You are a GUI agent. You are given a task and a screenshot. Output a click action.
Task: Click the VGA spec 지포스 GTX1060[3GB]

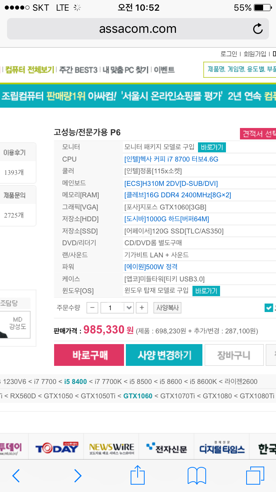click(x=165, y=207)
